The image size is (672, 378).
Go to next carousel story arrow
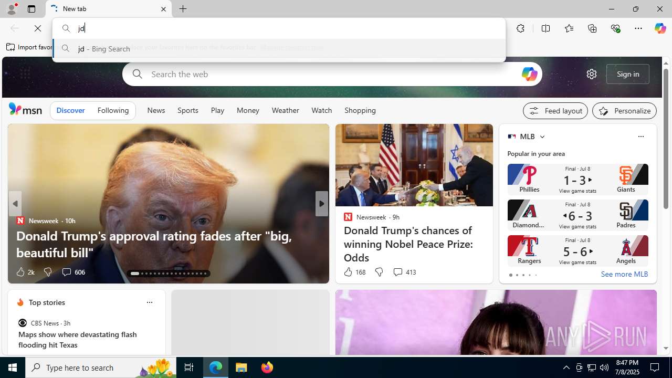click(321, 204)
